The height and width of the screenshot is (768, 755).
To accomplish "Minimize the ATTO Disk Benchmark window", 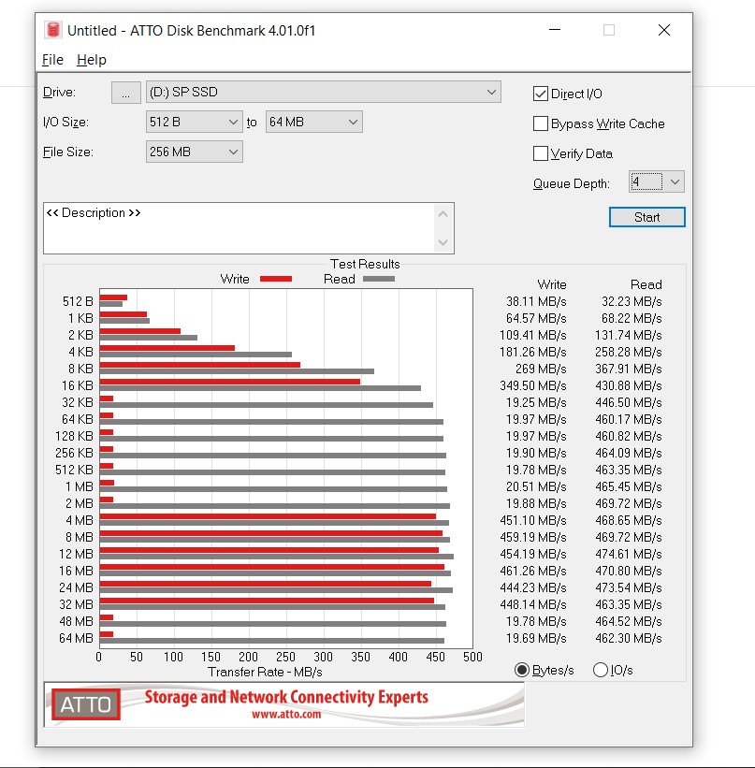I will tap(555, 30).
